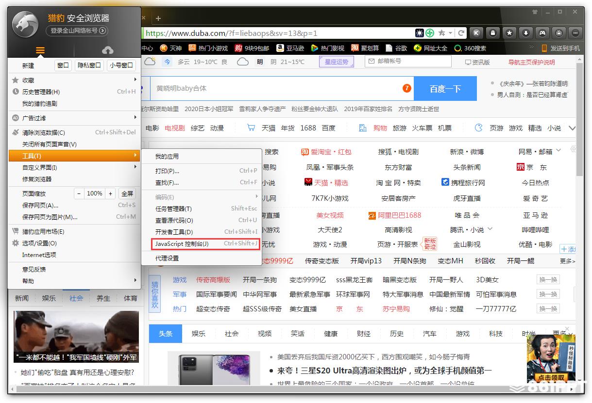Click the new tab plus button

pyautogui.click(x=158, y=18)
